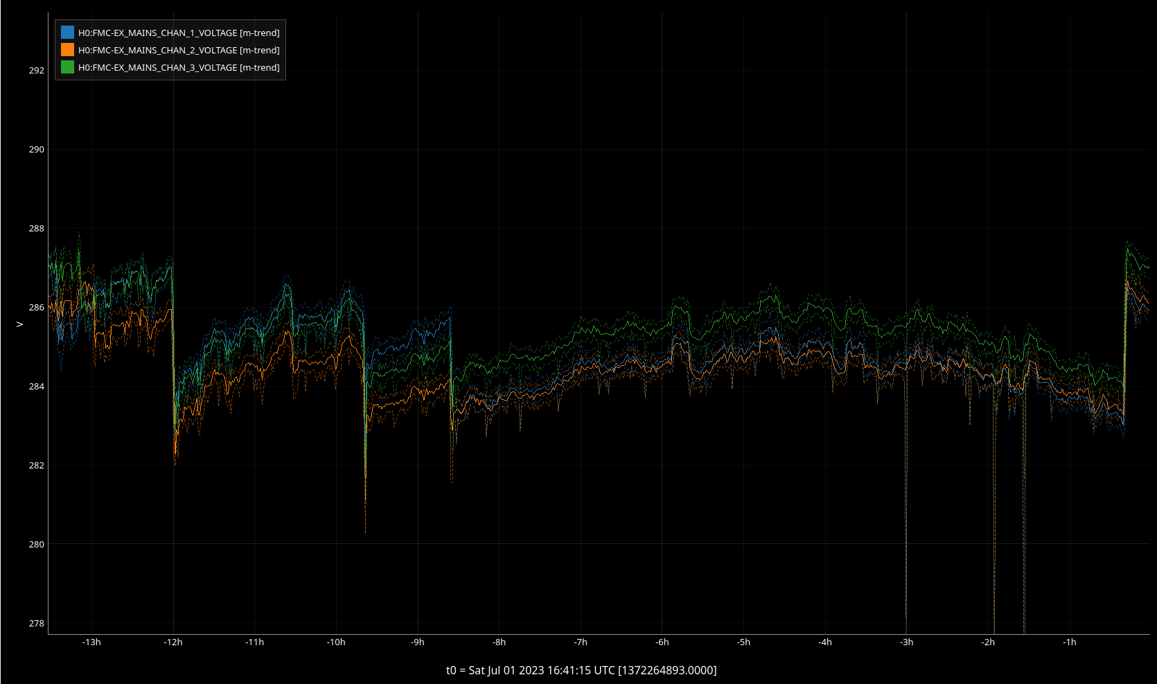Select the 284 y-axis tick label
The width and height of the screenshot is (1157, 684).
point(36,387)
